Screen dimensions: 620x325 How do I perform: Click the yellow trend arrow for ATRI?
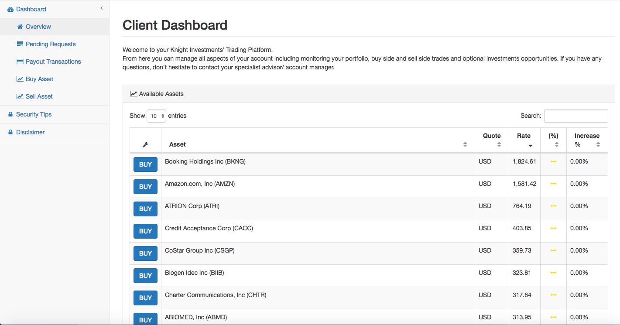pyautogui.click(x=553, y=206)
